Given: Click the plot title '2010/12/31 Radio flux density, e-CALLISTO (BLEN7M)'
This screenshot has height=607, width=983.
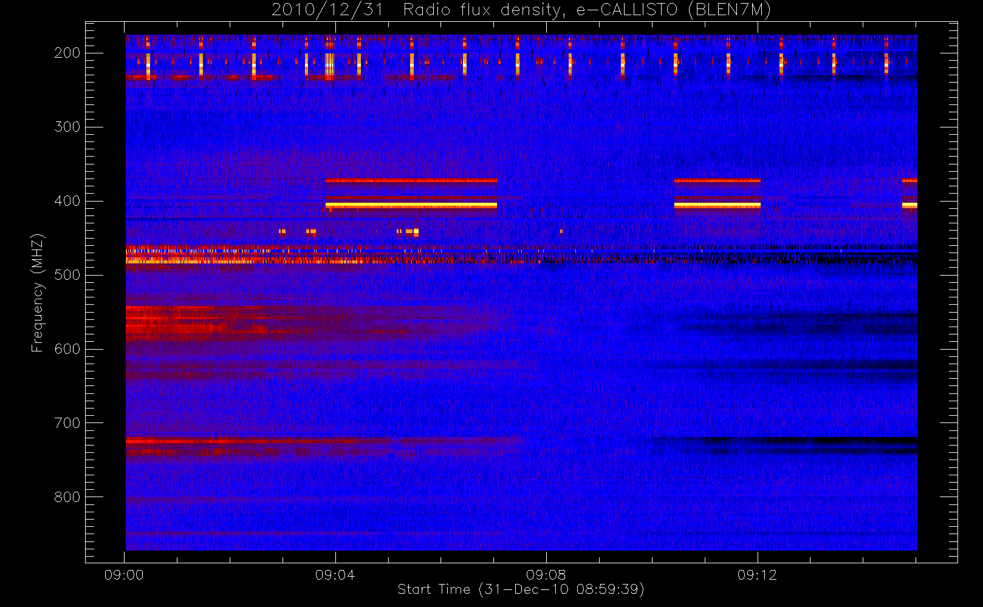Looking at the screenshot, I should tap(521, 10).
